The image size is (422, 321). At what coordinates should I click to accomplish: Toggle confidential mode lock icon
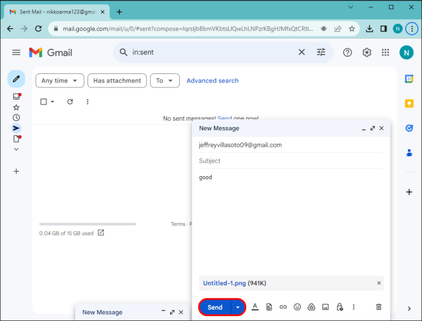coord(339,307)
